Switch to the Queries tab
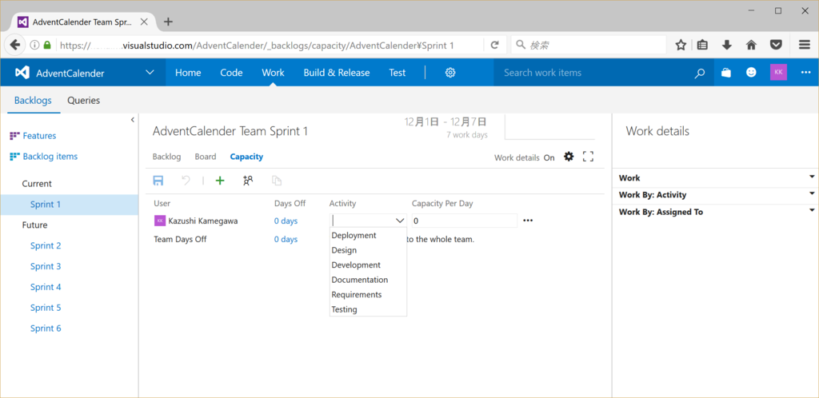 click(83, 100)
